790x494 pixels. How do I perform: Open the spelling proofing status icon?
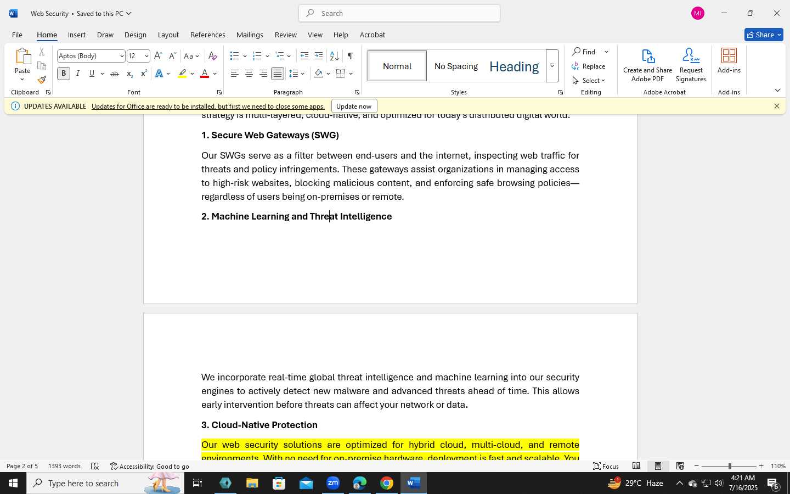tap(95, 466)
